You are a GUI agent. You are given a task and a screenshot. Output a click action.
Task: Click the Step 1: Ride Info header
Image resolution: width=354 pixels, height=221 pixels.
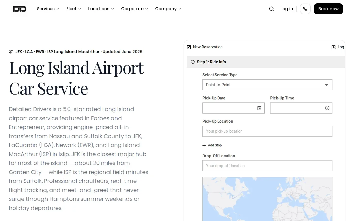pyautogui.click(x=266, y=62)
